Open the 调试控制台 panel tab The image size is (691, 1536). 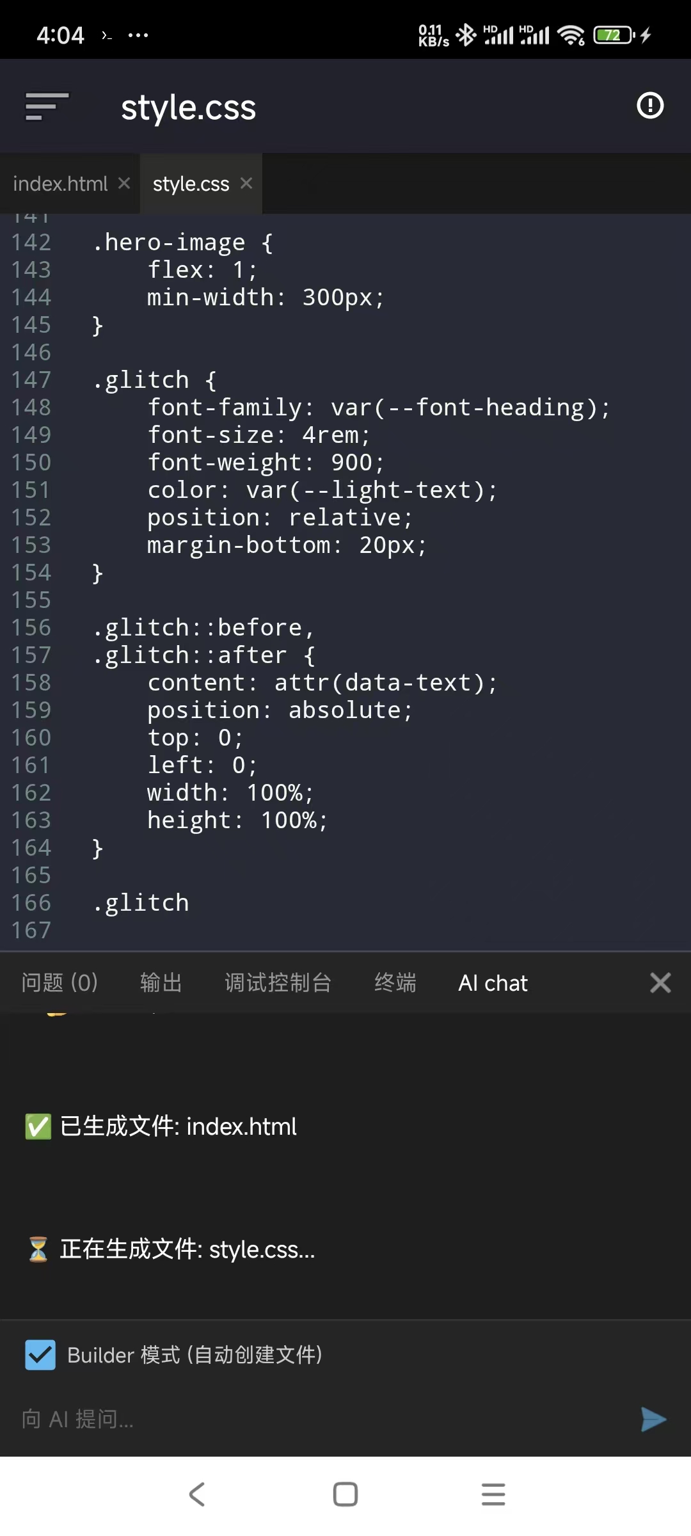point(278,982)
